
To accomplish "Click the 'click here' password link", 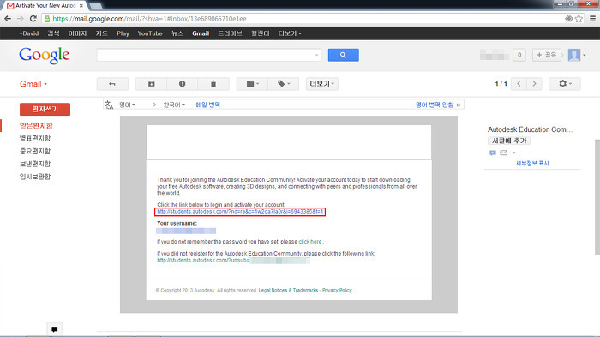I will (310, 242).
